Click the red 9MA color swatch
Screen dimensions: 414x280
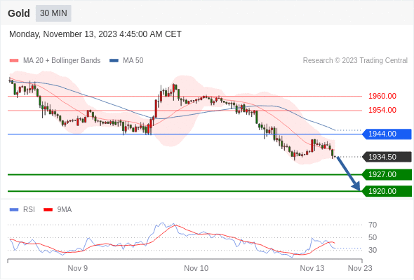point(48,210)
